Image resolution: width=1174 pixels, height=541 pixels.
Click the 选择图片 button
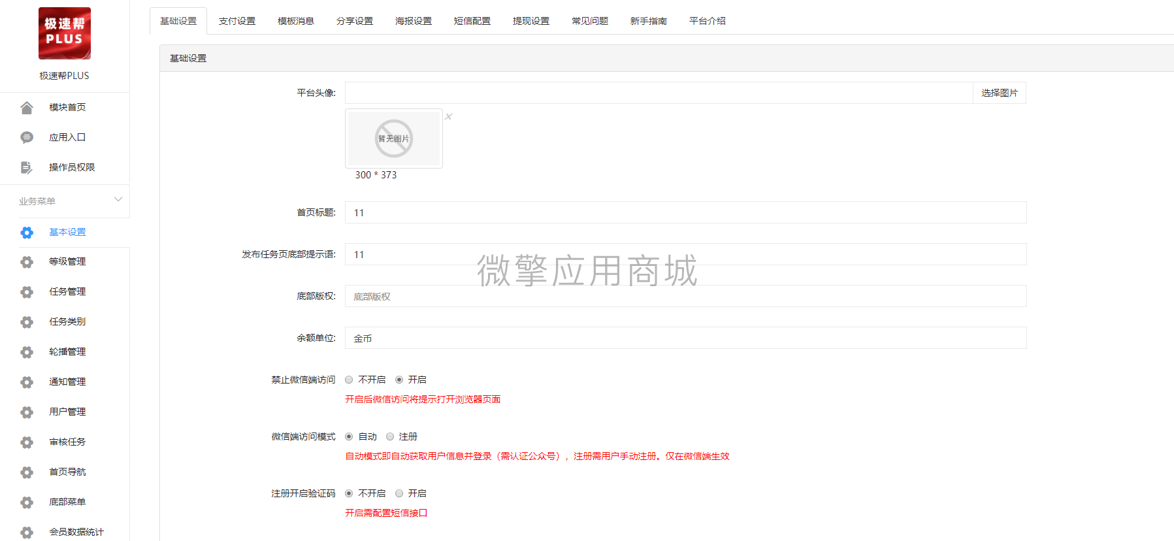[1000, 93]
